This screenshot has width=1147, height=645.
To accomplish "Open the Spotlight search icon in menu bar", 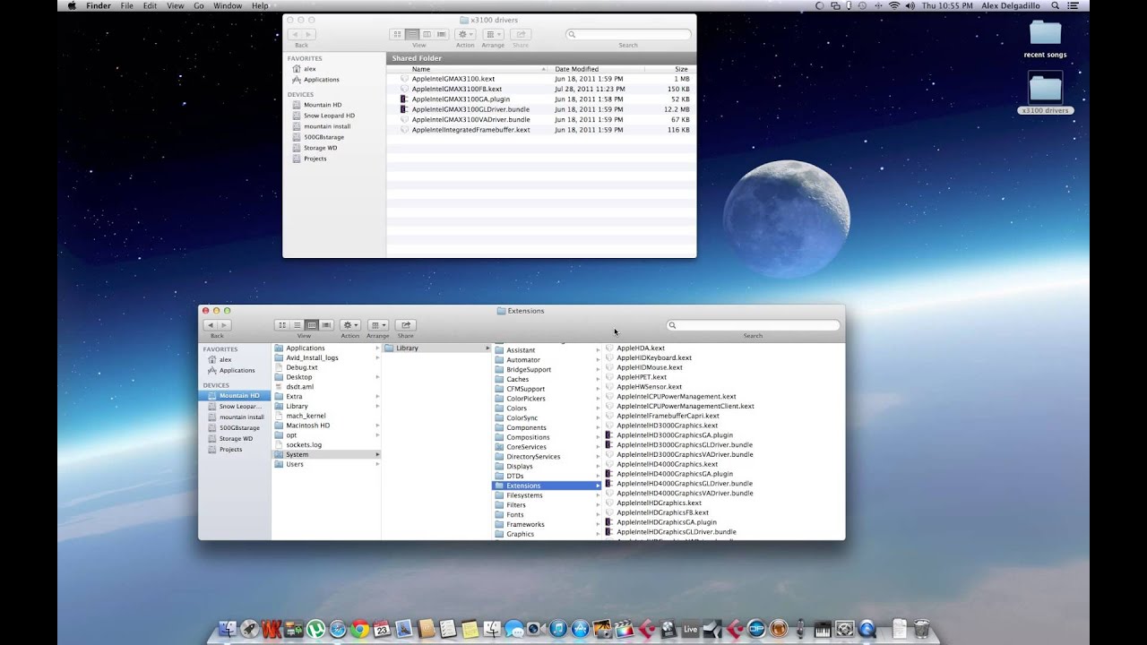I will click(1055, 5).
